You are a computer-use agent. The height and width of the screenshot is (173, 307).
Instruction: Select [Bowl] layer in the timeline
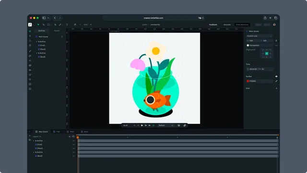coord(38,156)
